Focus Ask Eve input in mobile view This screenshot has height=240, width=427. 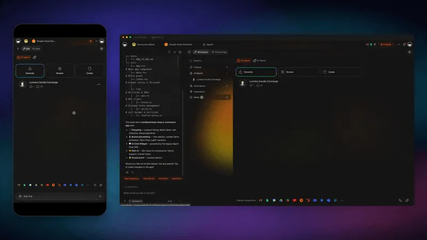click(60, 196)
